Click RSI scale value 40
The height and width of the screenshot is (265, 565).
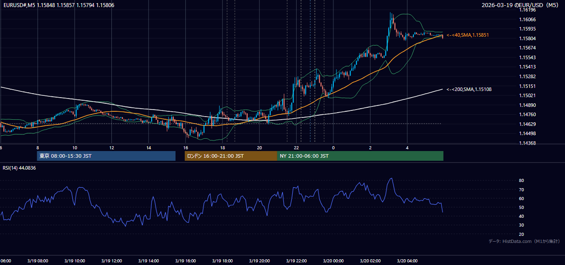coord(522,216)
